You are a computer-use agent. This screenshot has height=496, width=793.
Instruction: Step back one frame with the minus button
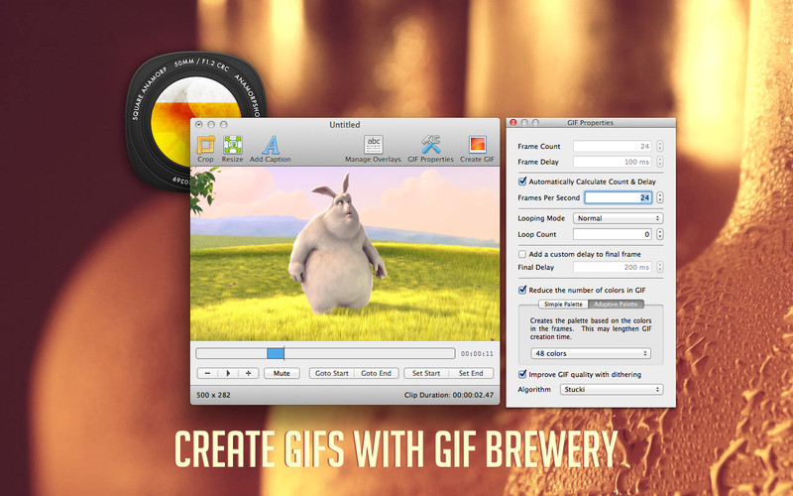click(207, 373)
